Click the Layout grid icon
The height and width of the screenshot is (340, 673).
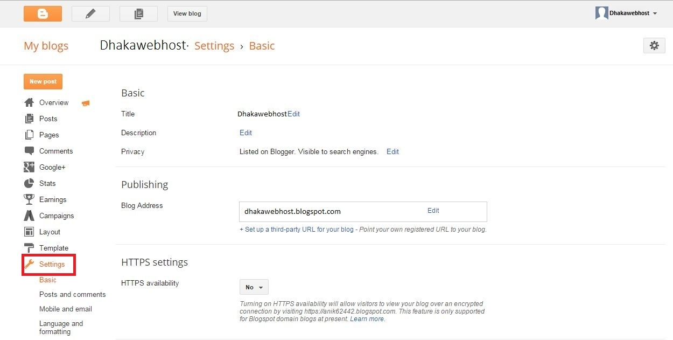click(29, 232)
